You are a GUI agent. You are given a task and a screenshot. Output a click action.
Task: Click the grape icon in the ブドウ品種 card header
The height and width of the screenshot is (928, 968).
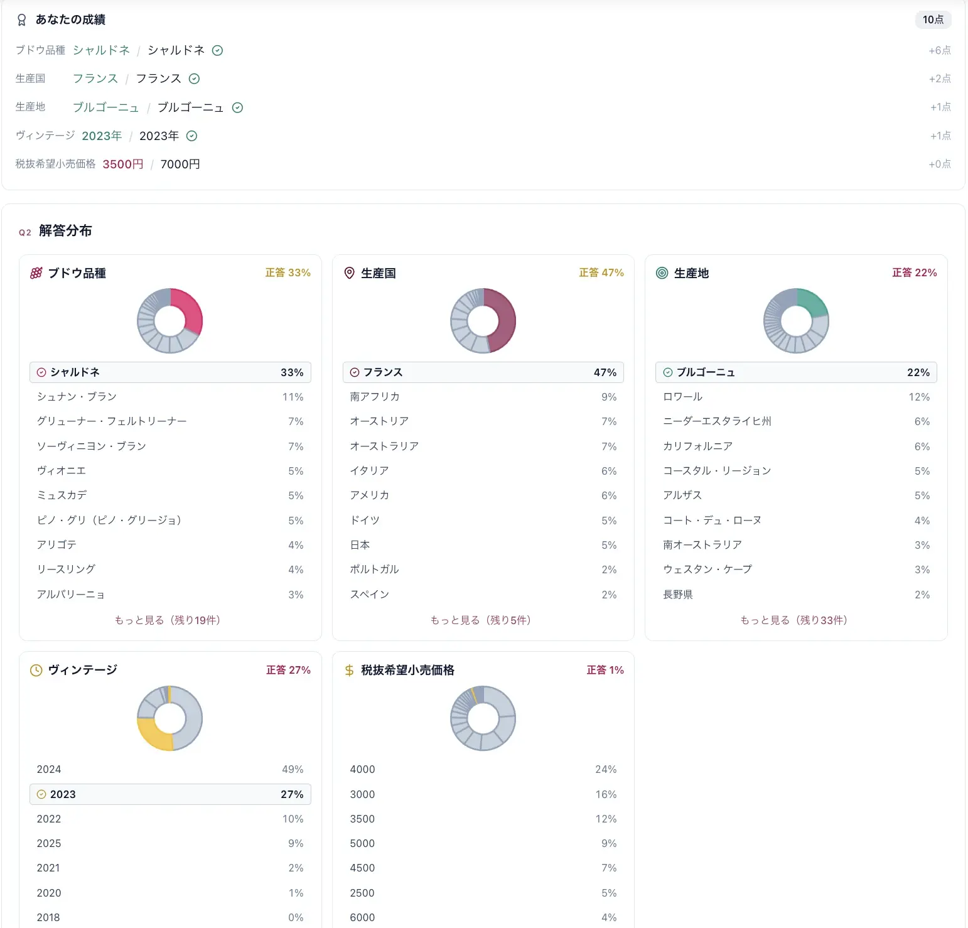click(36, 273)
